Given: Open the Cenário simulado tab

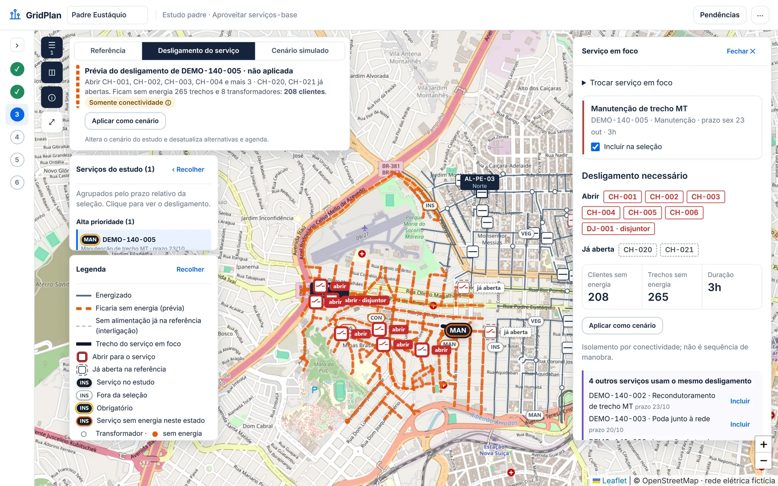Looking at the screenshot, I should point(300,51).
